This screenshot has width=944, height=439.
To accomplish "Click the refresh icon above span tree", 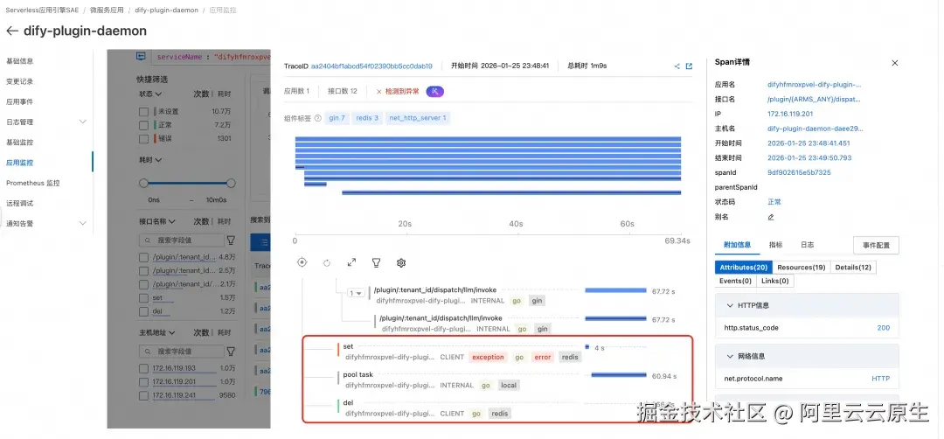I will pyautogui.click(x=327, y=263).
